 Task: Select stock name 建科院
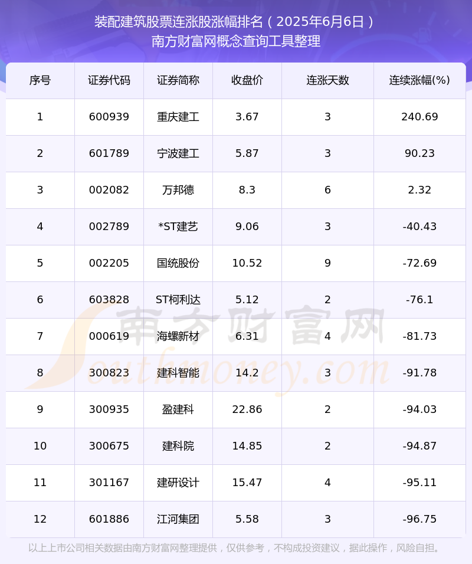[178, 446]
